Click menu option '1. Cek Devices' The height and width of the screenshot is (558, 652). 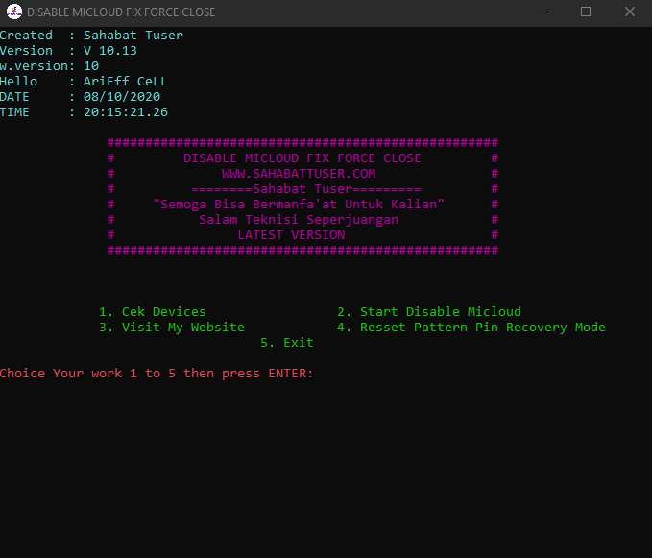pyautogui.click(x=153, y=312)
